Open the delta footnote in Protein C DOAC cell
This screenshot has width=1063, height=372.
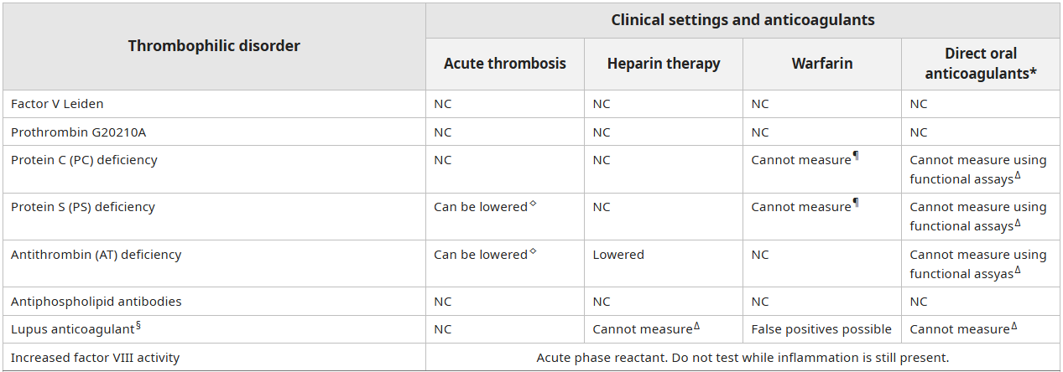(x=1018, y=174)
